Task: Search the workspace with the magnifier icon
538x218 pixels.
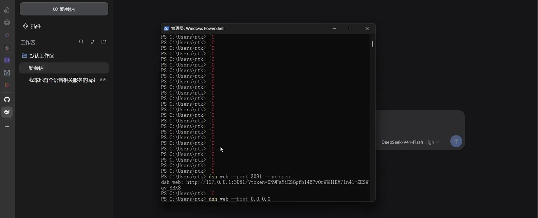Action: click(81, 42)
